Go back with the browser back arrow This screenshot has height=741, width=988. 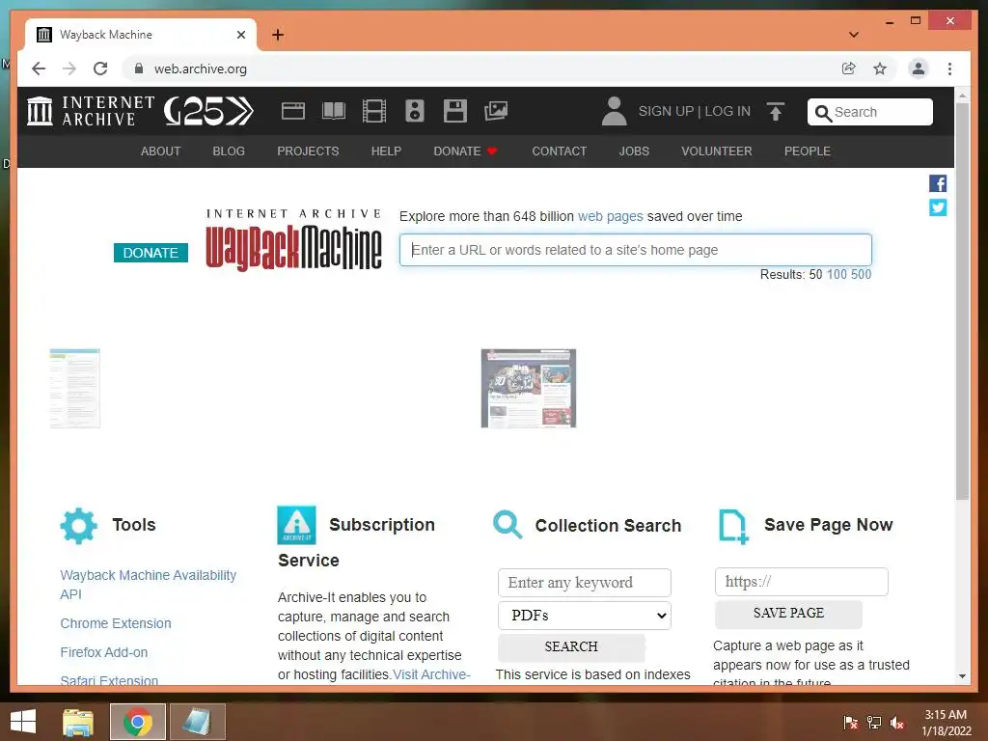coord(39,69)
